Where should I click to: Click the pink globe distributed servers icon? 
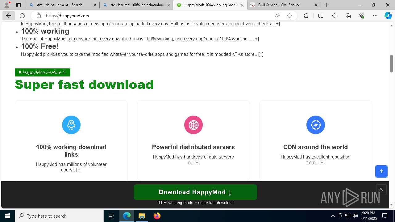[193, 125]
